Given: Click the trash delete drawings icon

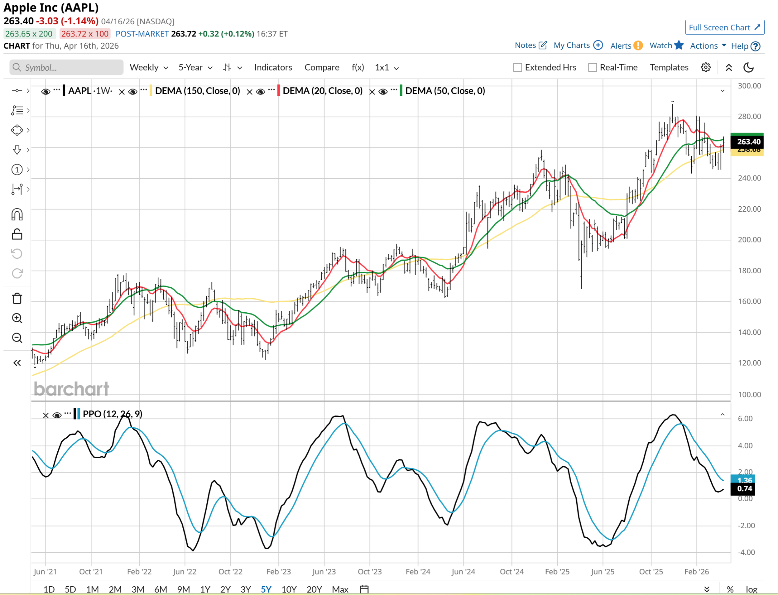Looking at the screenshot, I should [17, 299].
